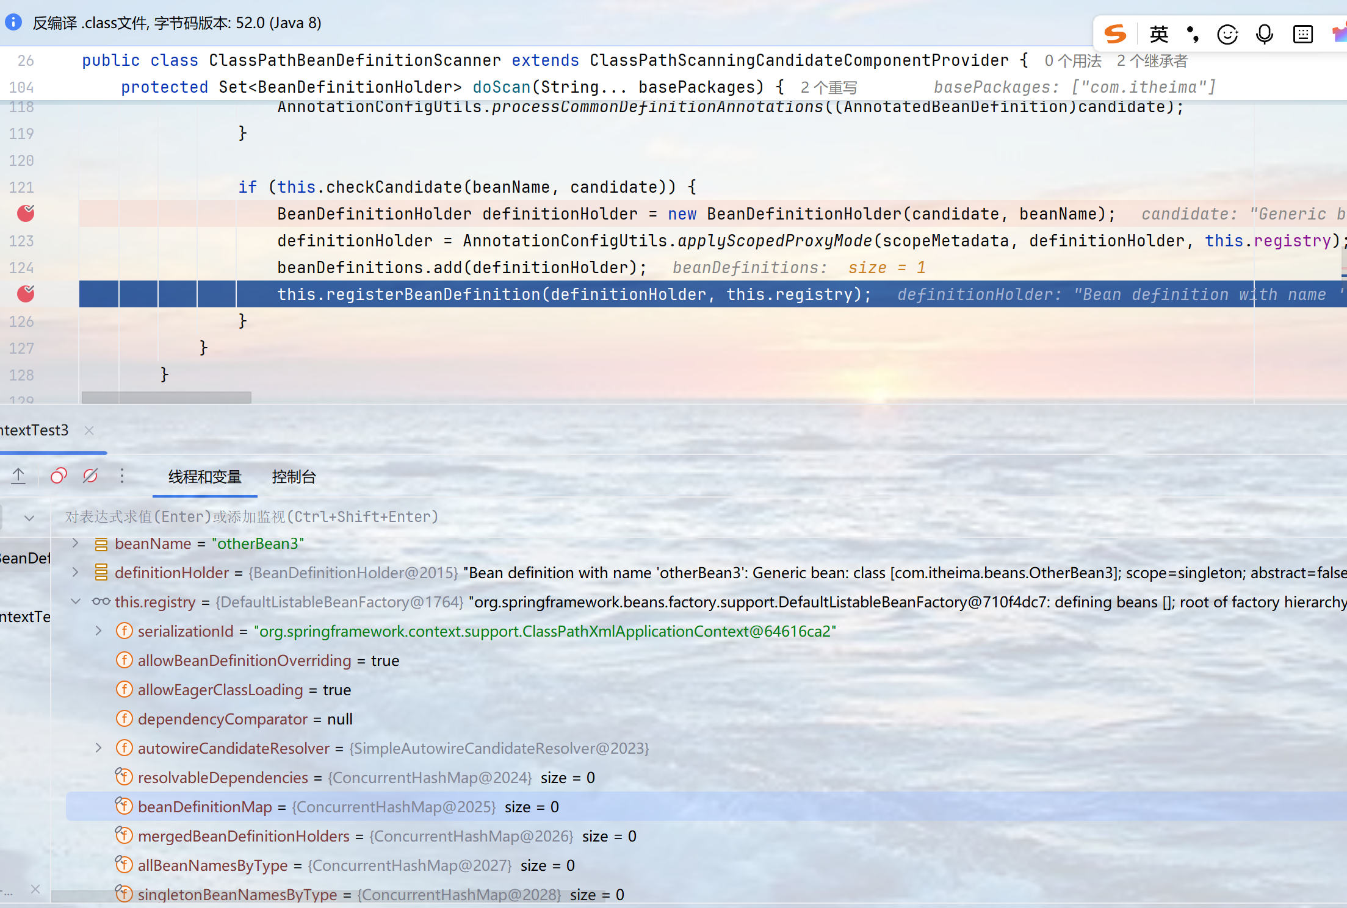The height and width of the screenshot is (908, 1347).
Task: Click the decompiled class info icon
Action: point(13,23)
